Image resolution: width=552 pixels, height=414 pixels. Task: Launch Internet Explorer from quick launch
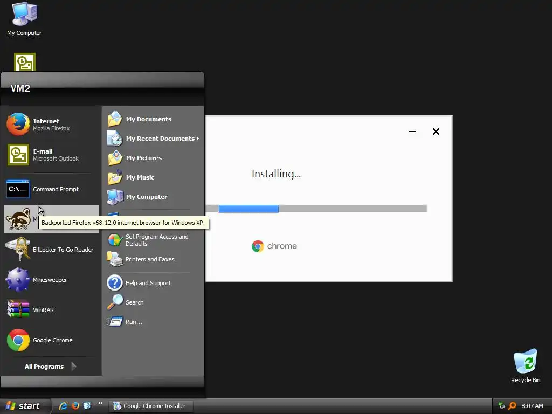tap(64, 406)
